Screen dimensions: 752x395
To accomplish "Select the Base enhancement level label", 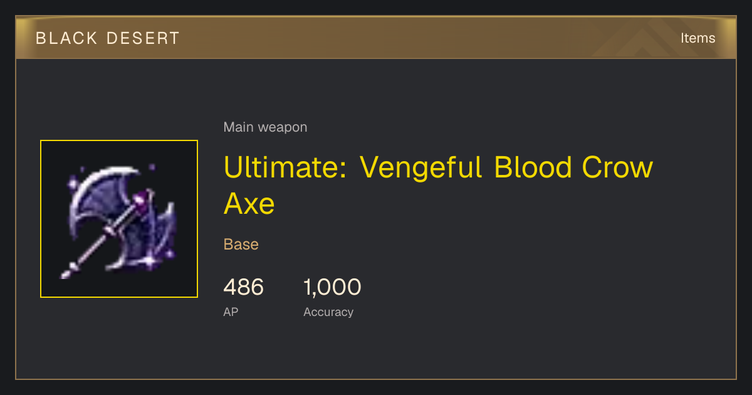I will tap(241, 244).
